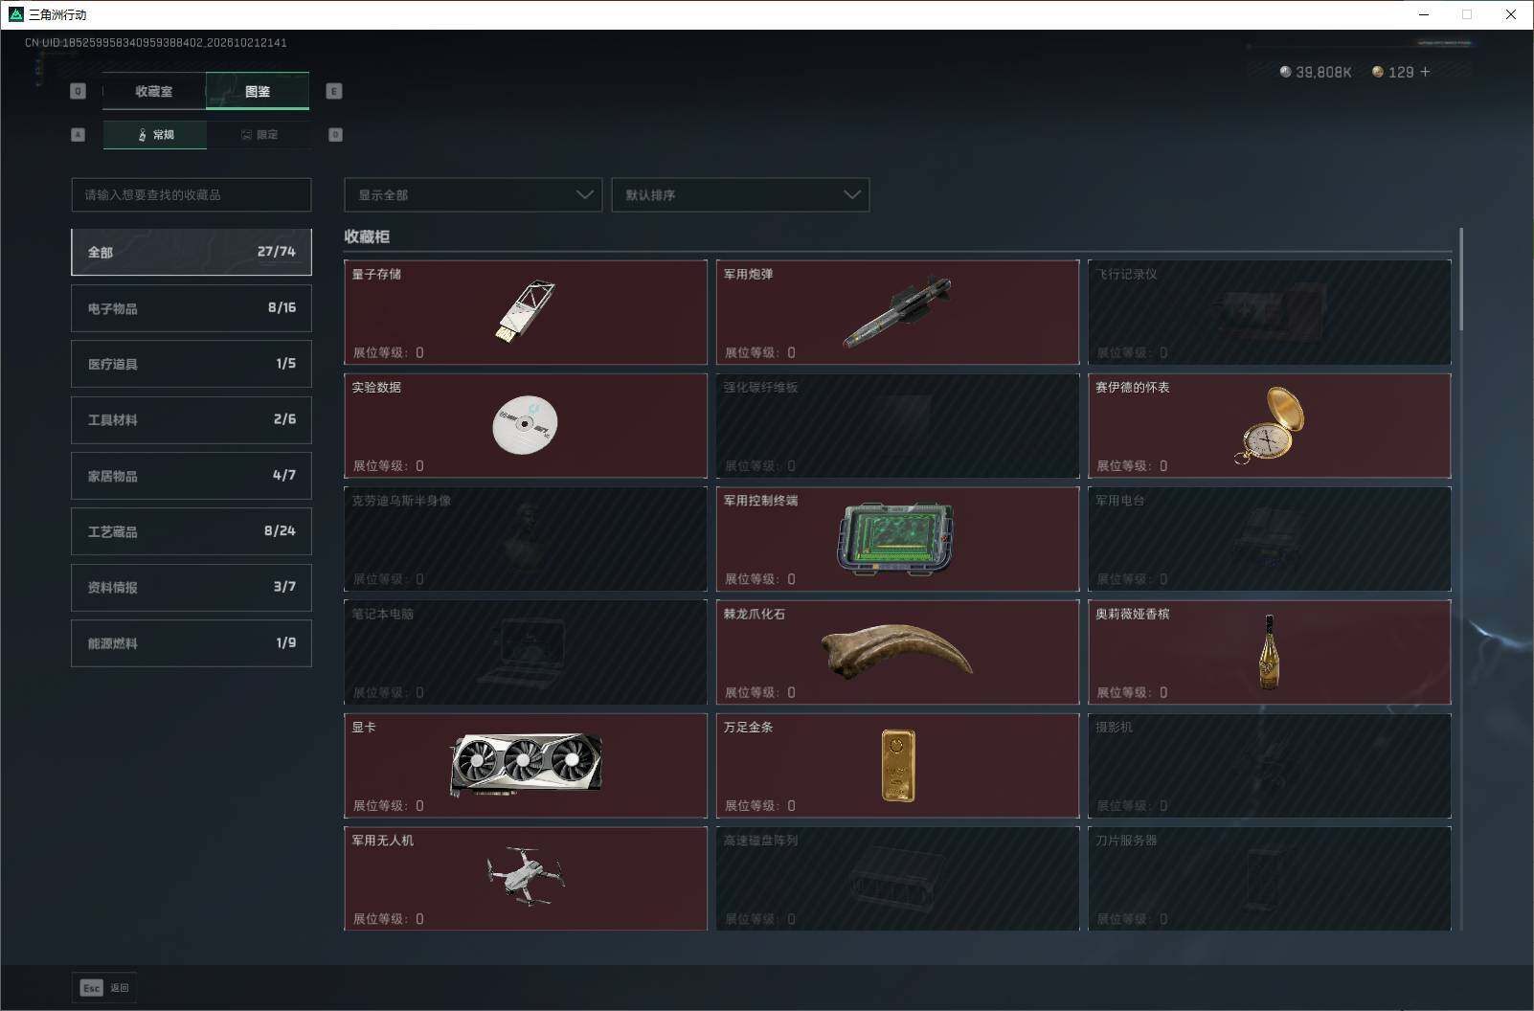This screenshot has width=1534, height=1011.
Task: Select the locked 高速磁盘阵列 card
Action: pos(897,878)
